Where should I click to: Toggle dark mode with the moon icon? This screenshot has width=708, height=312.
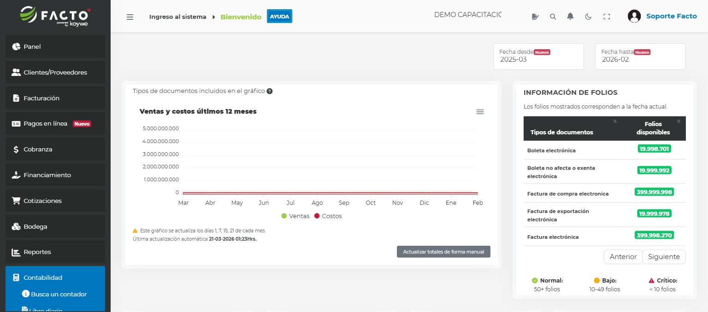click(x=588, y=16)
